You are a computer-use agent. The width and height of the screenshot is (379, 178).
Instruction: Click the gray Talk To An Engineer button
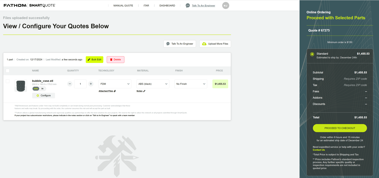coord(180,44)
